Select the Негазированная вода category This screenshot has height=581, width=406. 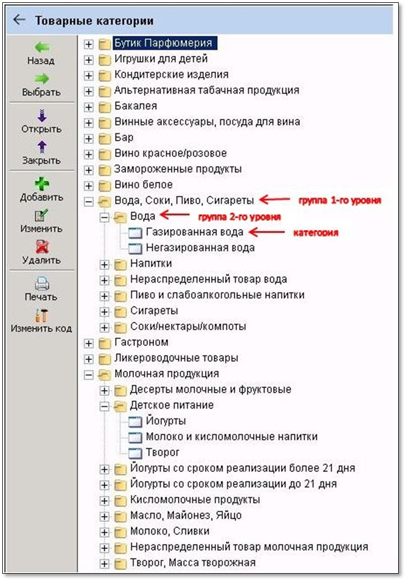click(200, 247)
